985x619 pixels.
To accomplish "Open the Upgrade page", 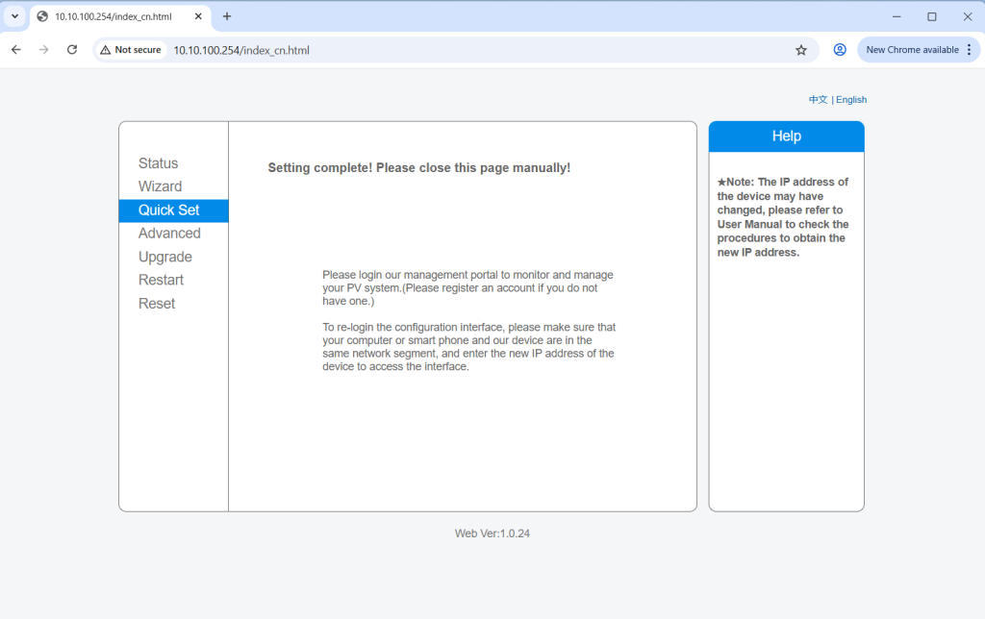I will pos(165,257).
